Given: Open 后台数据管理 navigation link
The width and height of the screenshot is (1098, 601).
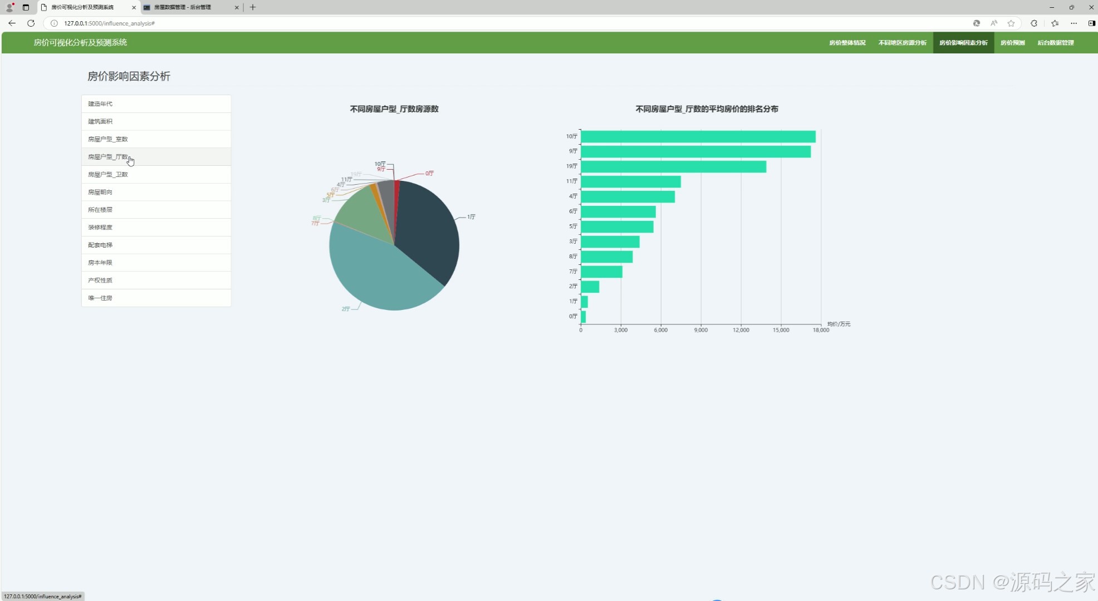Looking at the screenshot, I should [x=1055, y=43].
